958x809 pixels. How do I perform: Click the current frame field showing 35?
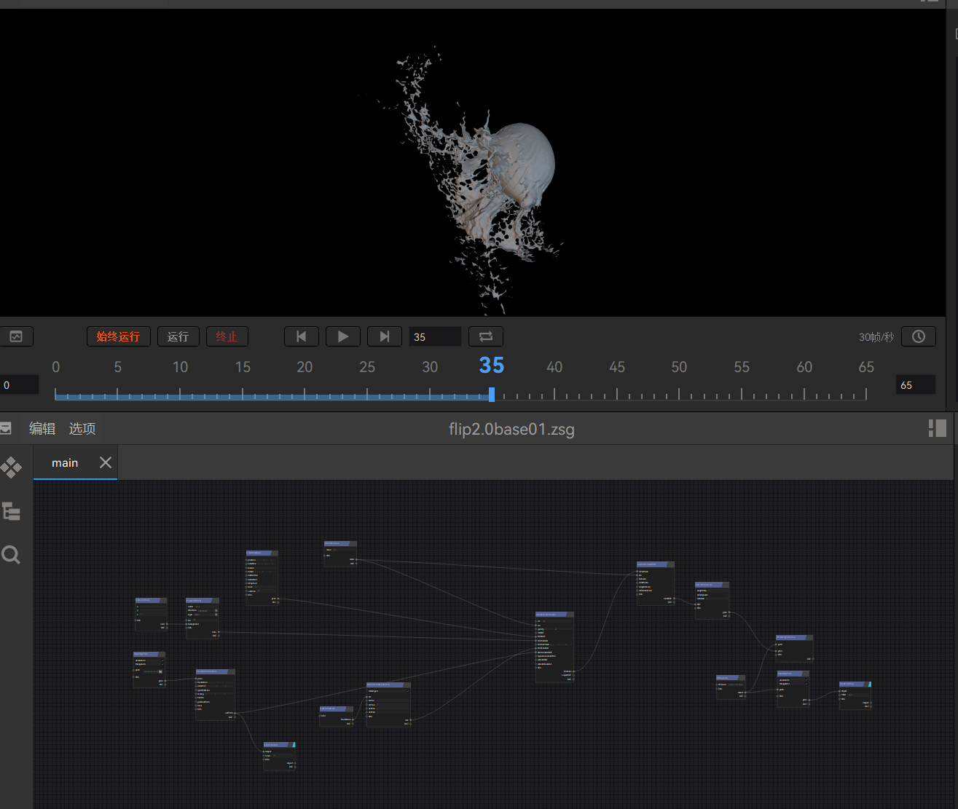click(x=434, y=337)
